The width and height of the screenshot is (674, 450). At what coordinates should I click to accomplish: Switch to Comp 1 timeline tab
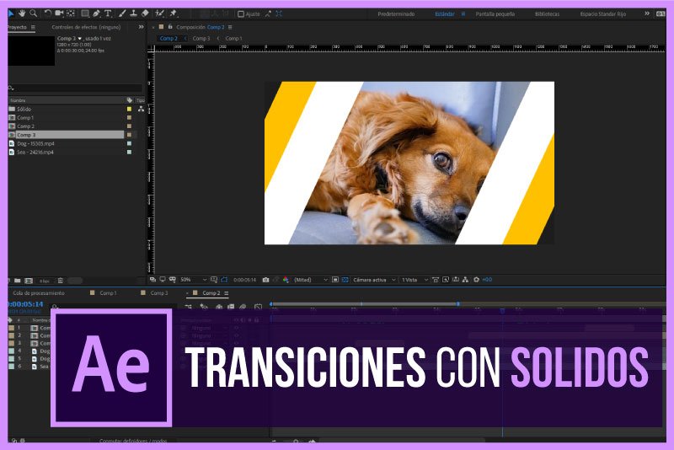[x=108, y=293]
